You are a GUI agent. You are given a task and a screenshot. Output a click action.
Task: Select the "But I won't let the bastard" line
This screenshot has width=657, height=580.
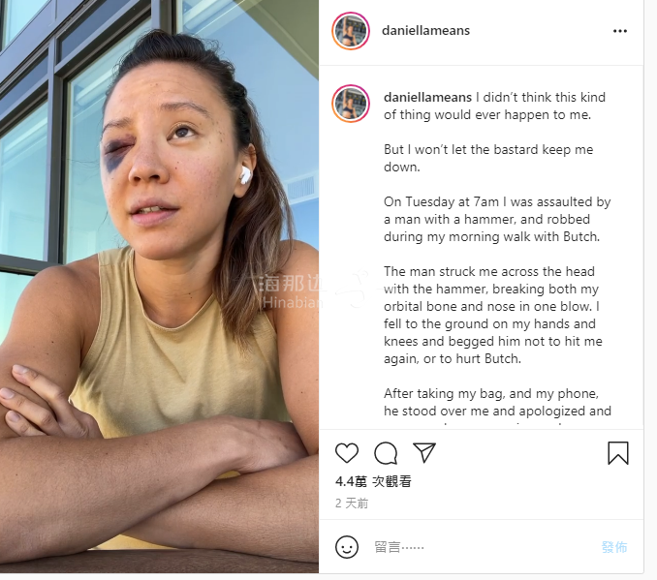[x=488, y=158]
